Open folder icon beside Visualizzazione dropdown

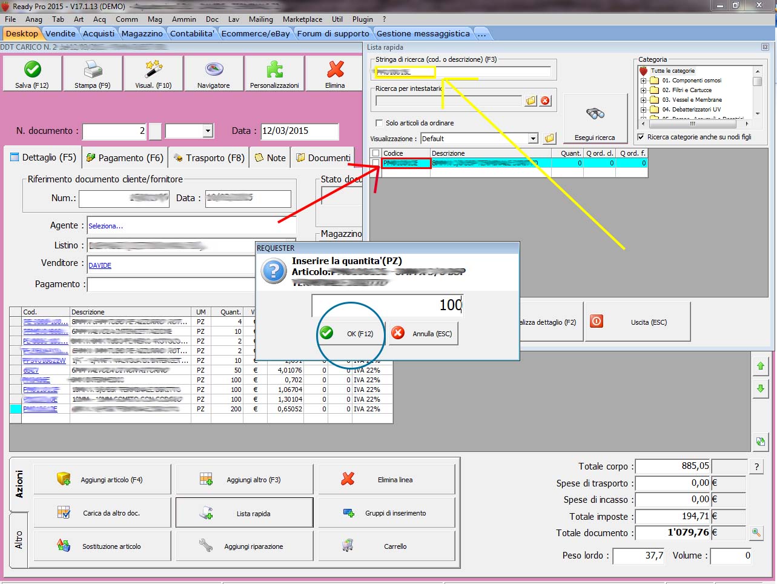[549, 138]
